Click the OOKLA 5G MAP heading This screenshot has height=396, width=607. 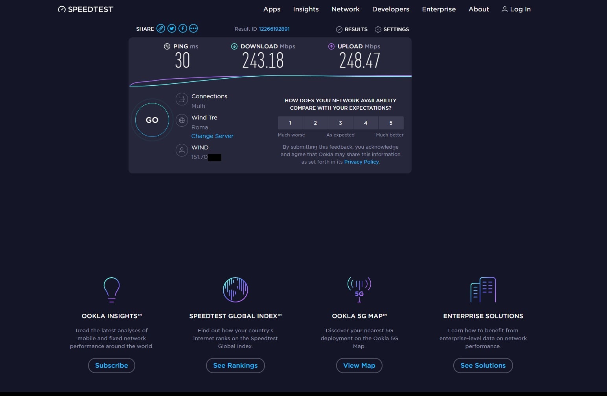coord(359,316)
